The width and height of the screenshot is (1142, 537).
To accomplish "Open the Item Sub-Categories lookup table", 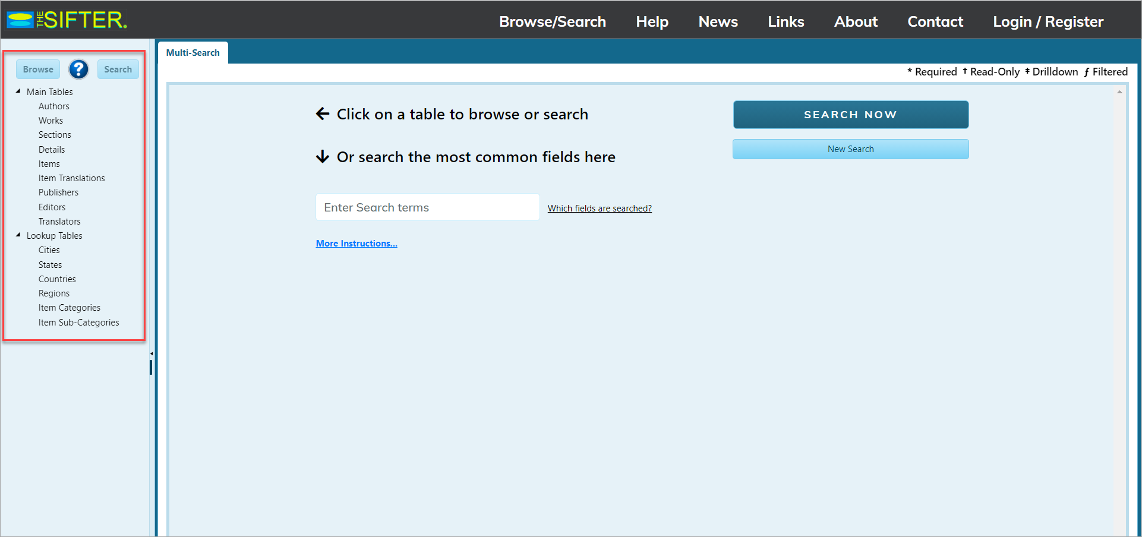I will 78,323.
